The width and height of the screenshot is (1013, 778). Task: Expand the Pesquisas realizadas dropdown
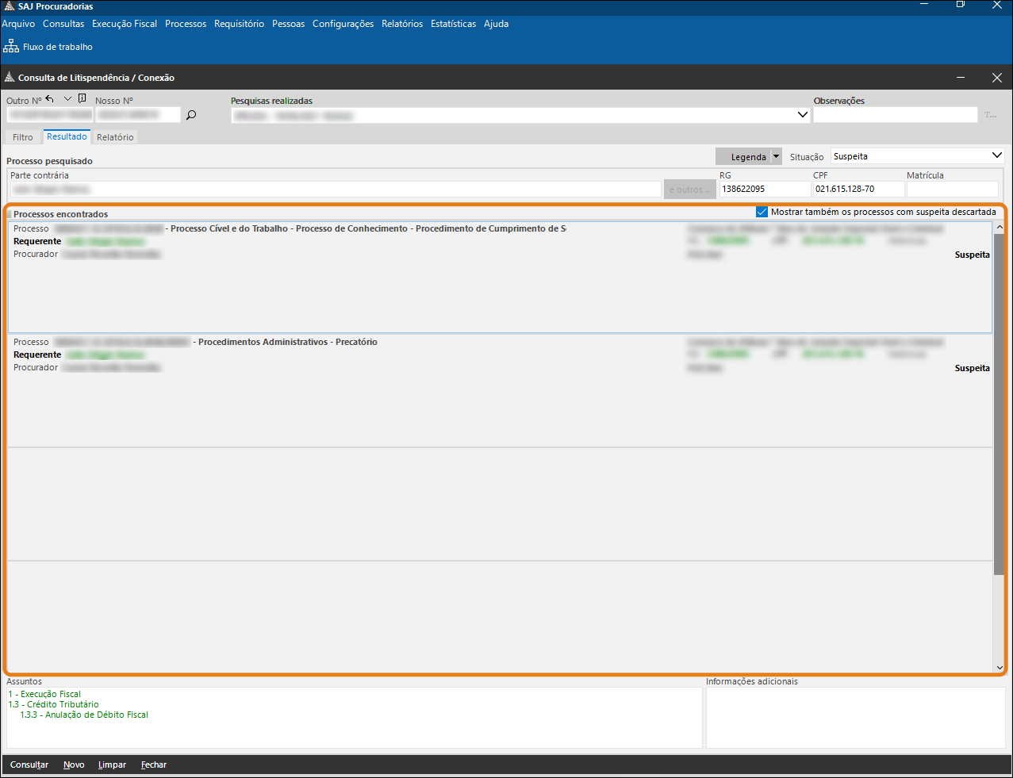point(802,115)
